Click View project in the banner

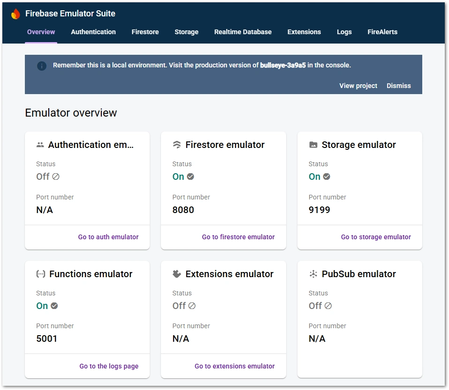coord(358,86)
